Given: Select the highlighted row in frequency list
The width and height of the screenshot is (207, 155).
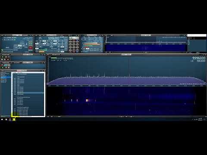Looking at the screenshot, I should (x=28, y=93).
